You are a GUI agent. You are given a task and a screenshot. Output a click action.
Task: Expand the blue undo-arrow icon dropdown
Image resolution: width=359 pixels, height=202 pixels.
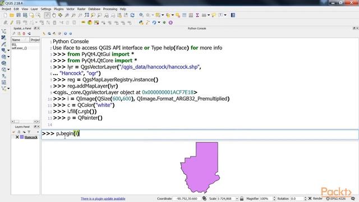159,22
